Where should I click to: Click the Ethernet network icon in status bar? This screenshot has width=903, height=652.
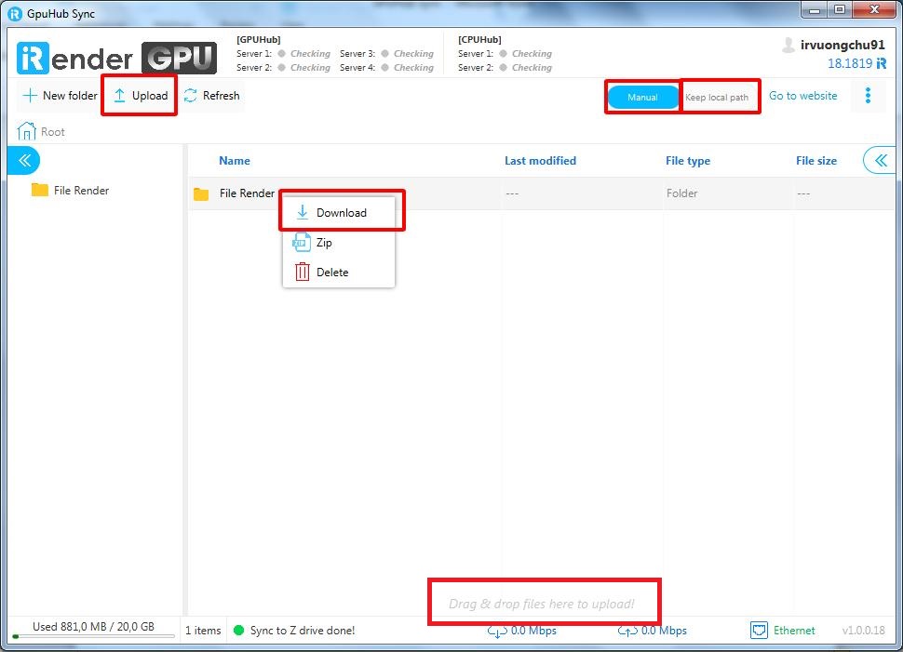point(759,631)
